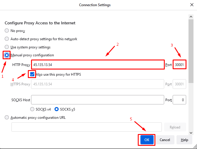Select Use system proxy settings
The height and width of the screenshot is (149, 197).
coord(7,47)
